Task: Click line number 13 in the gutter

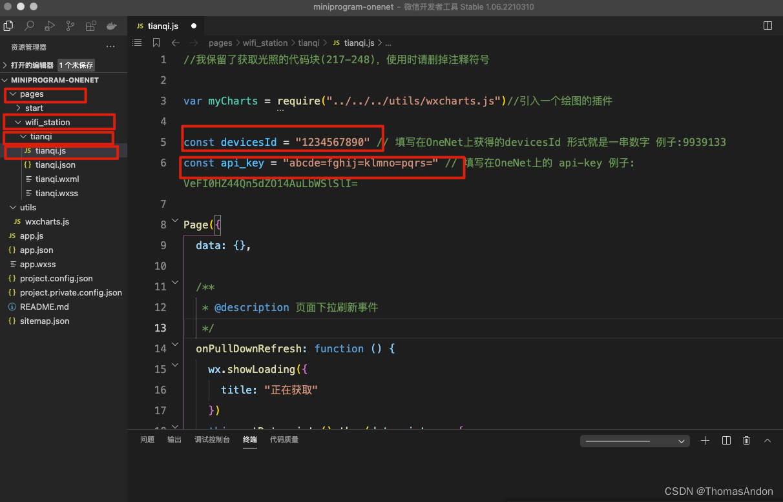Action: [x=160, y=328]
